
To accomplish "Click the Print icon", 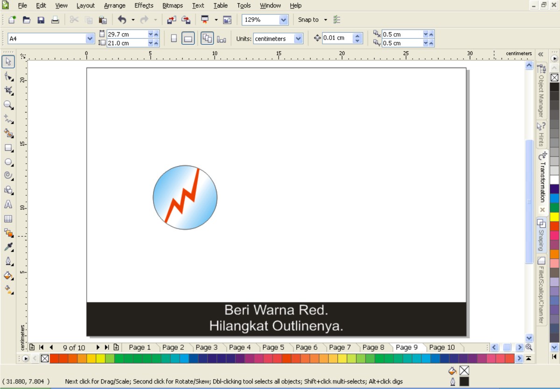I will 55,20.
